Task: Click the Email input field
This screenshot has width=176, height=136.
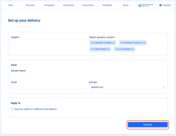Action: tap(49, 87)
